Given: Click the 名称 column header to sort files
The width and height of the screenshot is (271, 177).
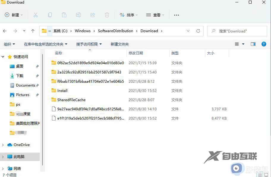Looking at the screenshot, I should coord(58,53).
